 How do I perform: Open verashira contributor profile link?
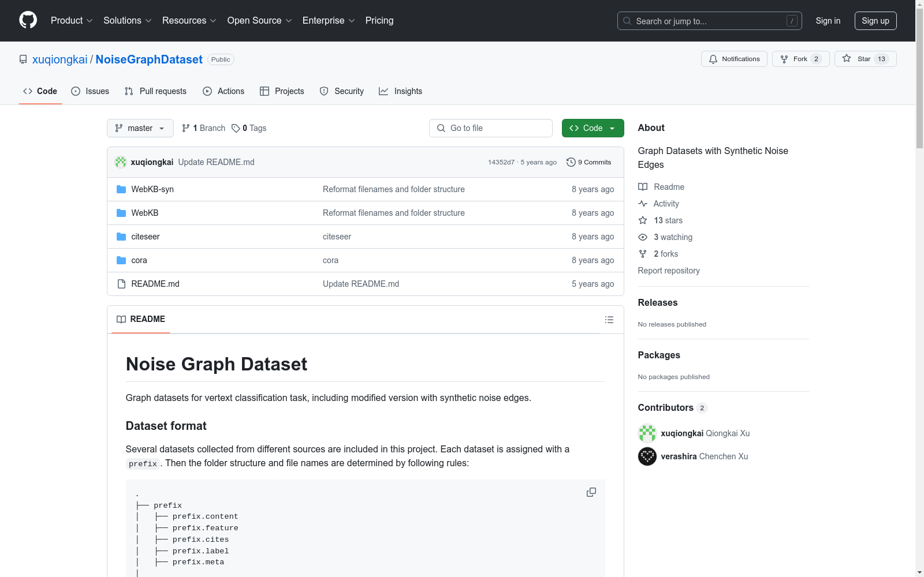click(679, 456)
